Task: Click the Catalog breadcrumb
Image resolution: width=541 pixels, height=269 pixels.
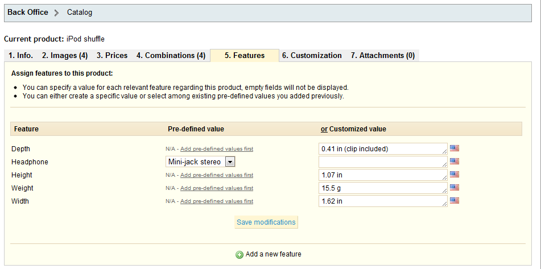Action: point(80,13)
